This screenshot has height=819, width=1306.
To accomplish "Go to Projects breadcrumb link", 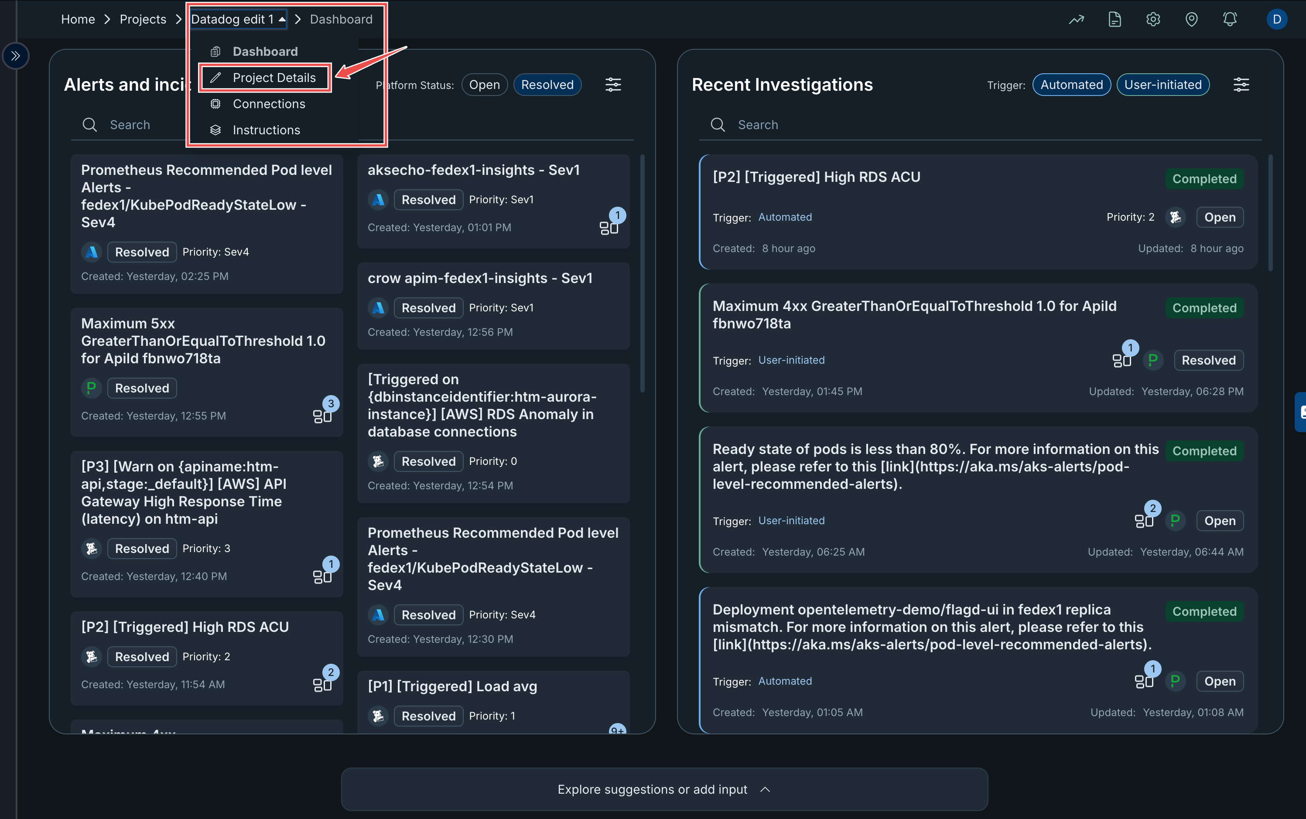I will pos(143,20).
